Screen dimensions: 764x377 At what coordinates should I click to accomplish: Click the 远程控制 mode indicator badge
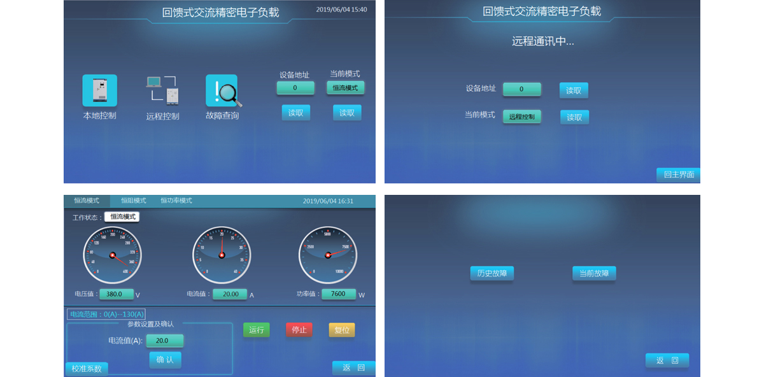(522, 117)
